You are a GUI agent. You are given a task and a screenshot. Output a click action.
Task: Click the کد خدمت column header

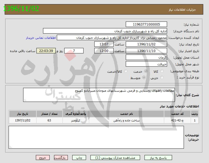(177, 114)
